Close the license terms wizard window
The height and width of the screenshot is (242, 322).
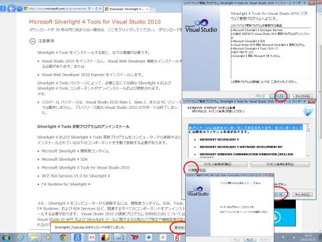(x=311, y=102)
